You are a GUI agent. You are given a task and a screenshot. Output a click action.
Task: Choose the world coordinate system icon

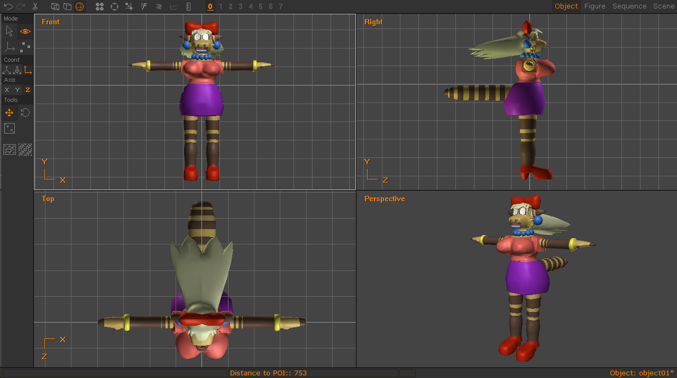(x=7, y=70)
